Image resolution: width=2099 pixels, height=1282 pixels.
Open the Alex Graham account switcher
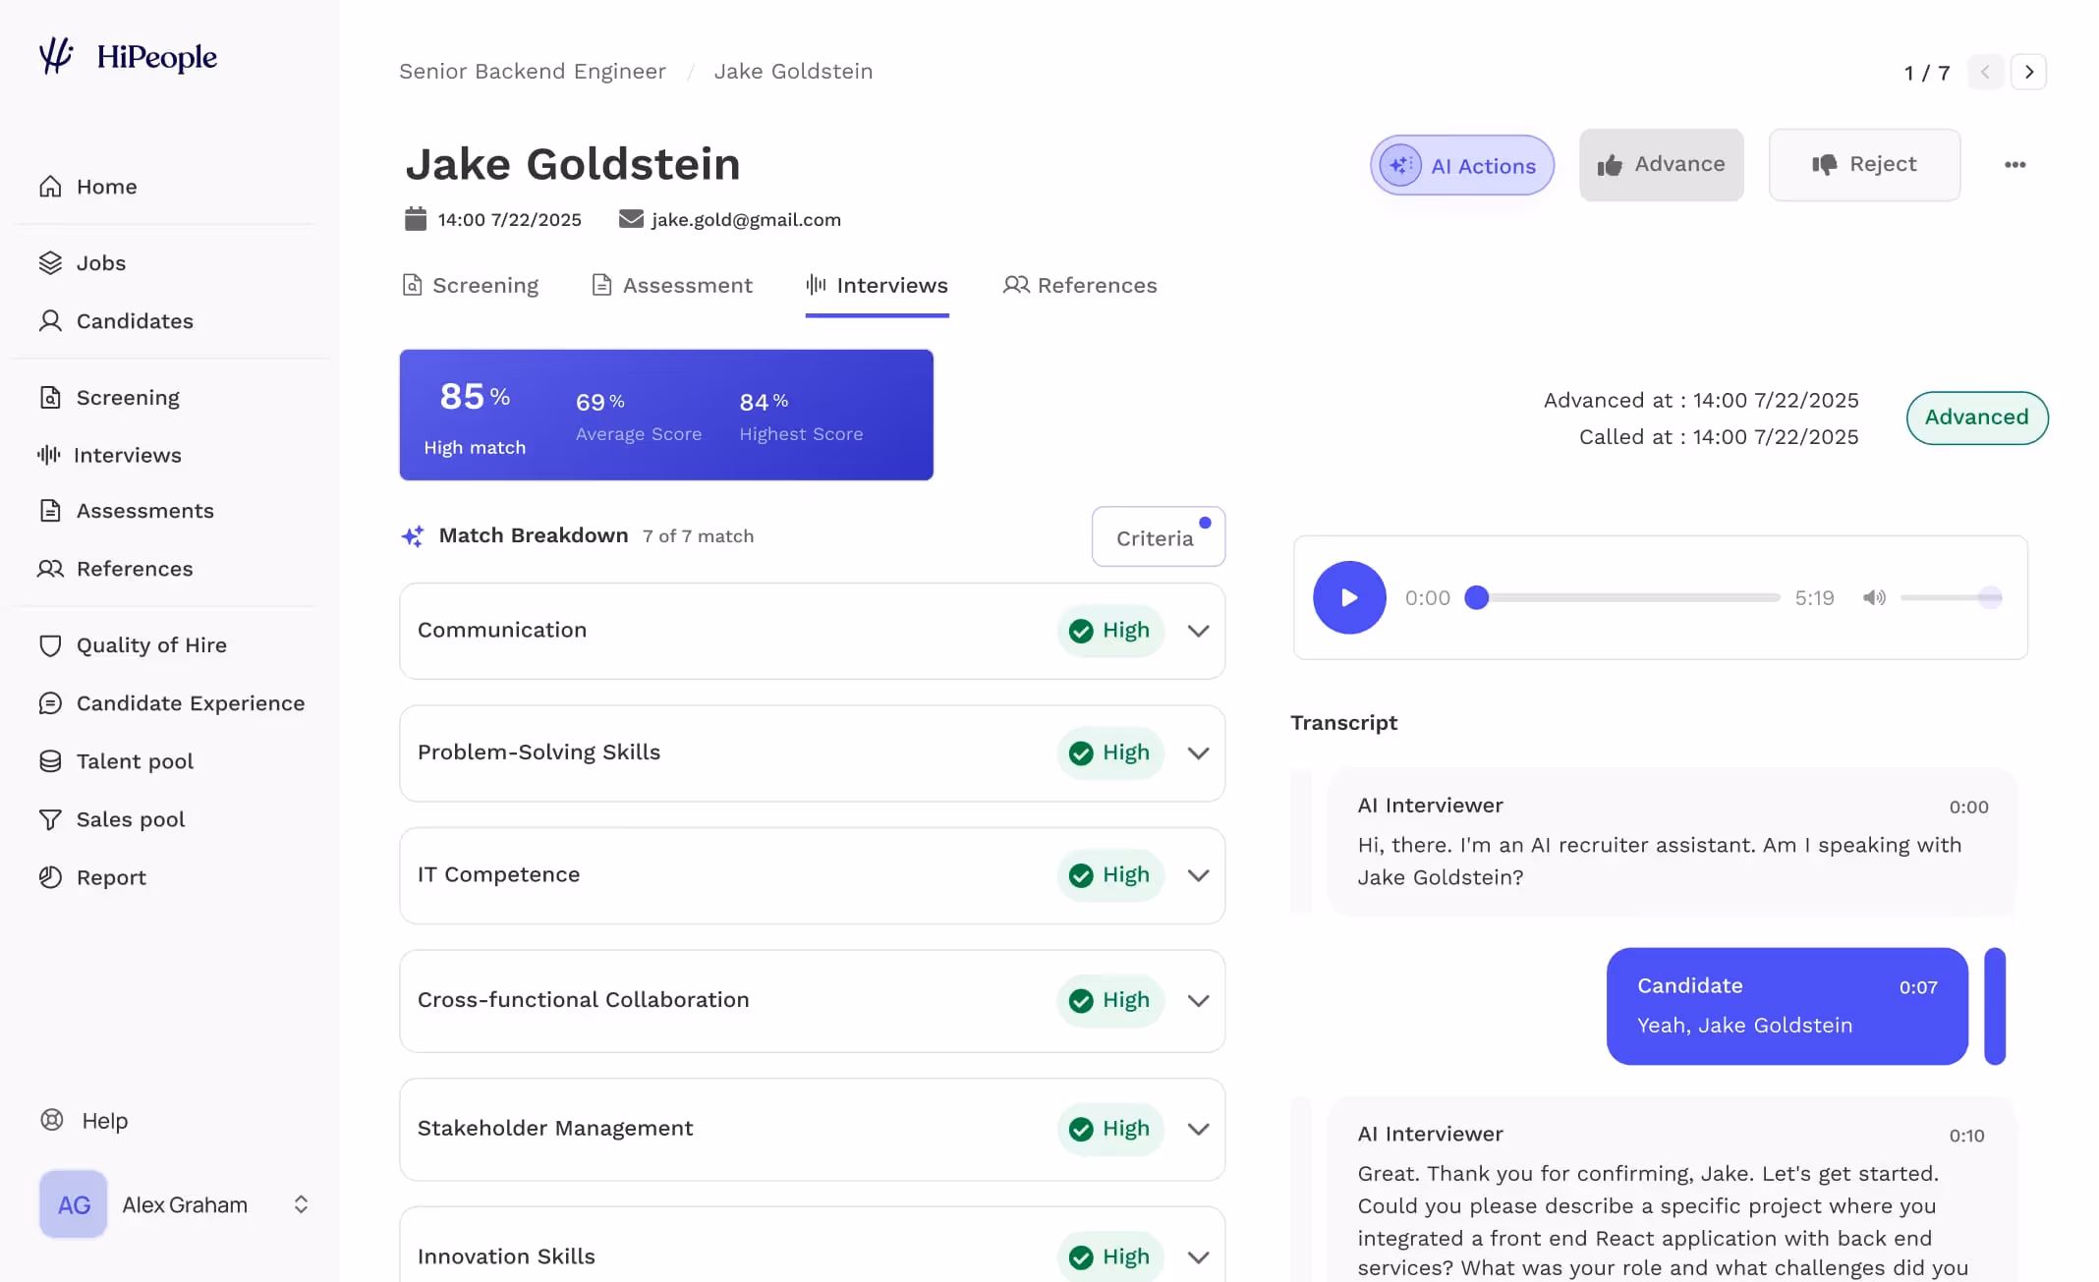click(300, 1204)
